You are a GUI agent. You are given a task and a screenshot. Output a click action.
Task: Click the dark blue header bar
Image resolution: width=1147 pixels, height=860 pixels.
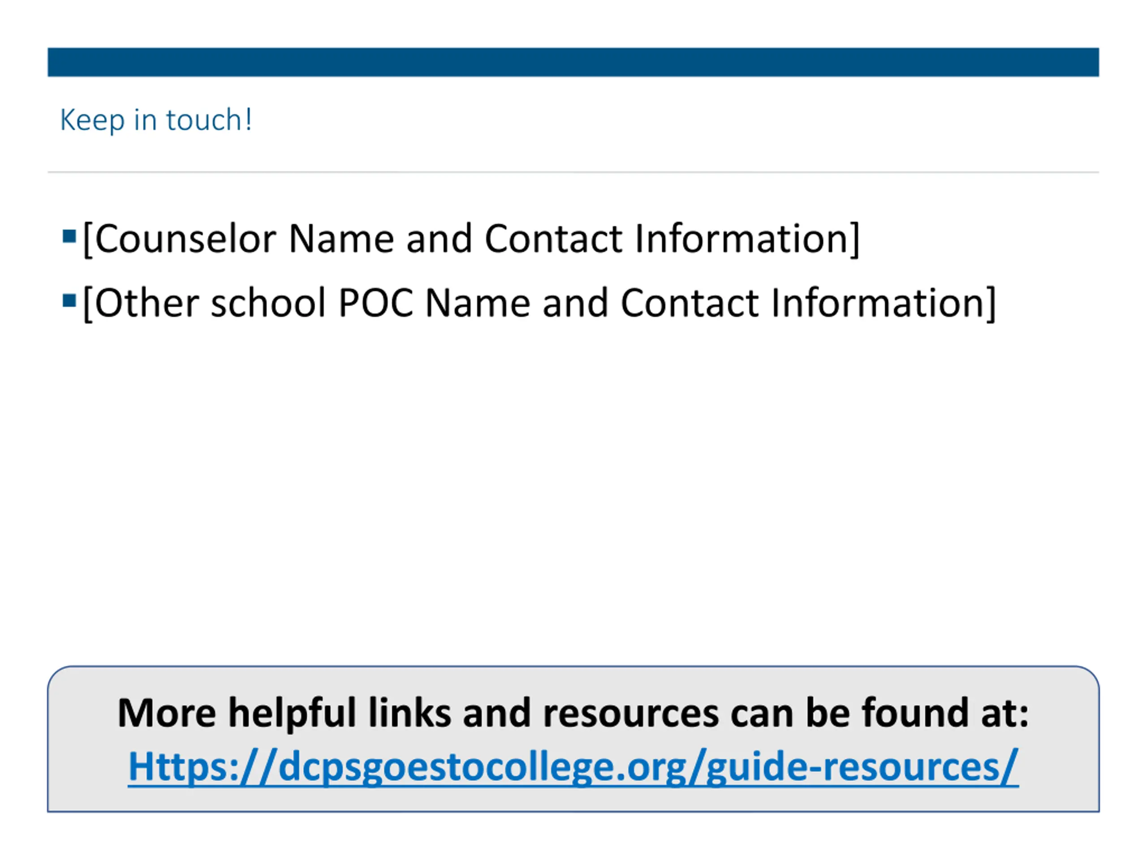pos(573,62)
